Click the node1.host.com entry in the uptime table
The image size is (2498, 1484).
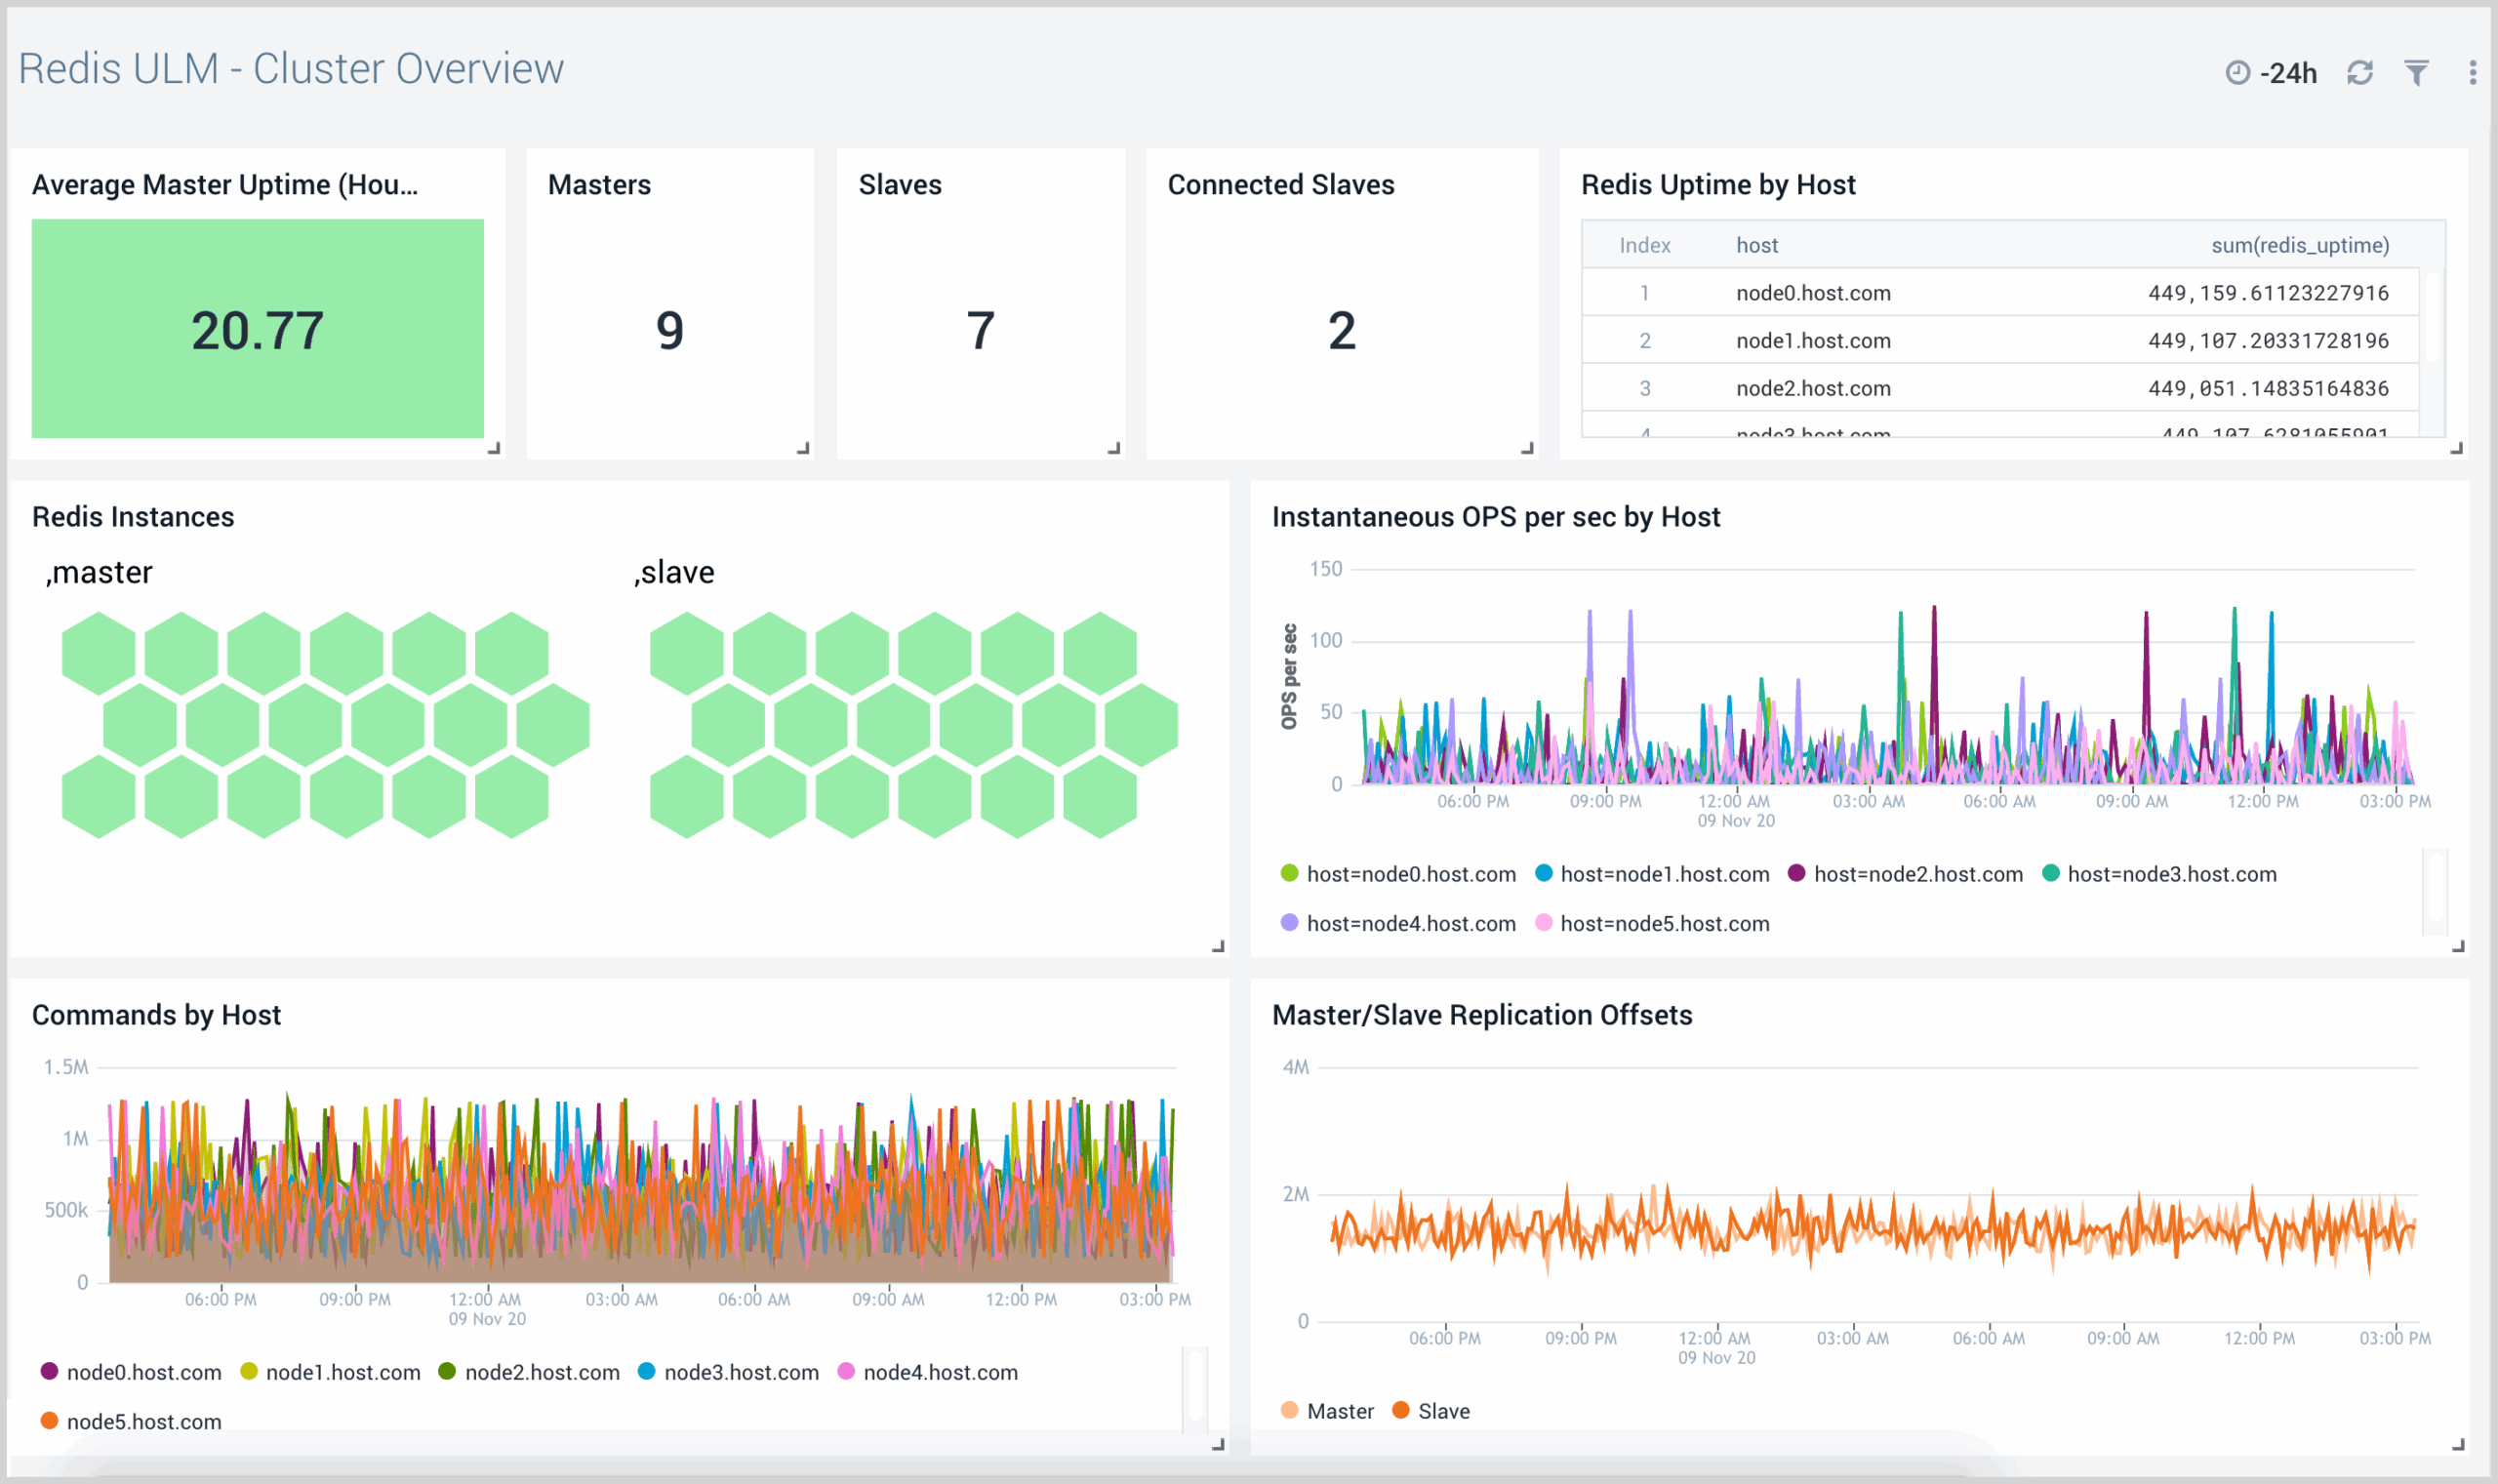click(x=1812, y=340)
